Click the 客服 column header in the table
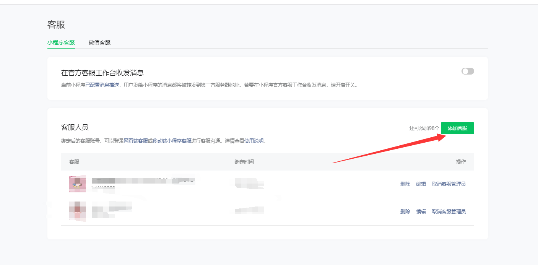 pos(74,162)
